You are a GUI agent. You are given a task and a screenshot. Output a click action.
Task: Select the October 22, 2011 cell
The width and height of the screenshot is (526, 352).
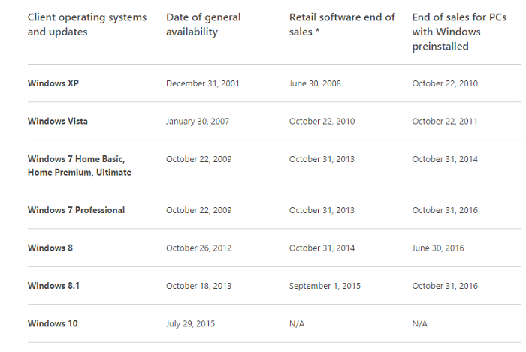coord(445,122)
